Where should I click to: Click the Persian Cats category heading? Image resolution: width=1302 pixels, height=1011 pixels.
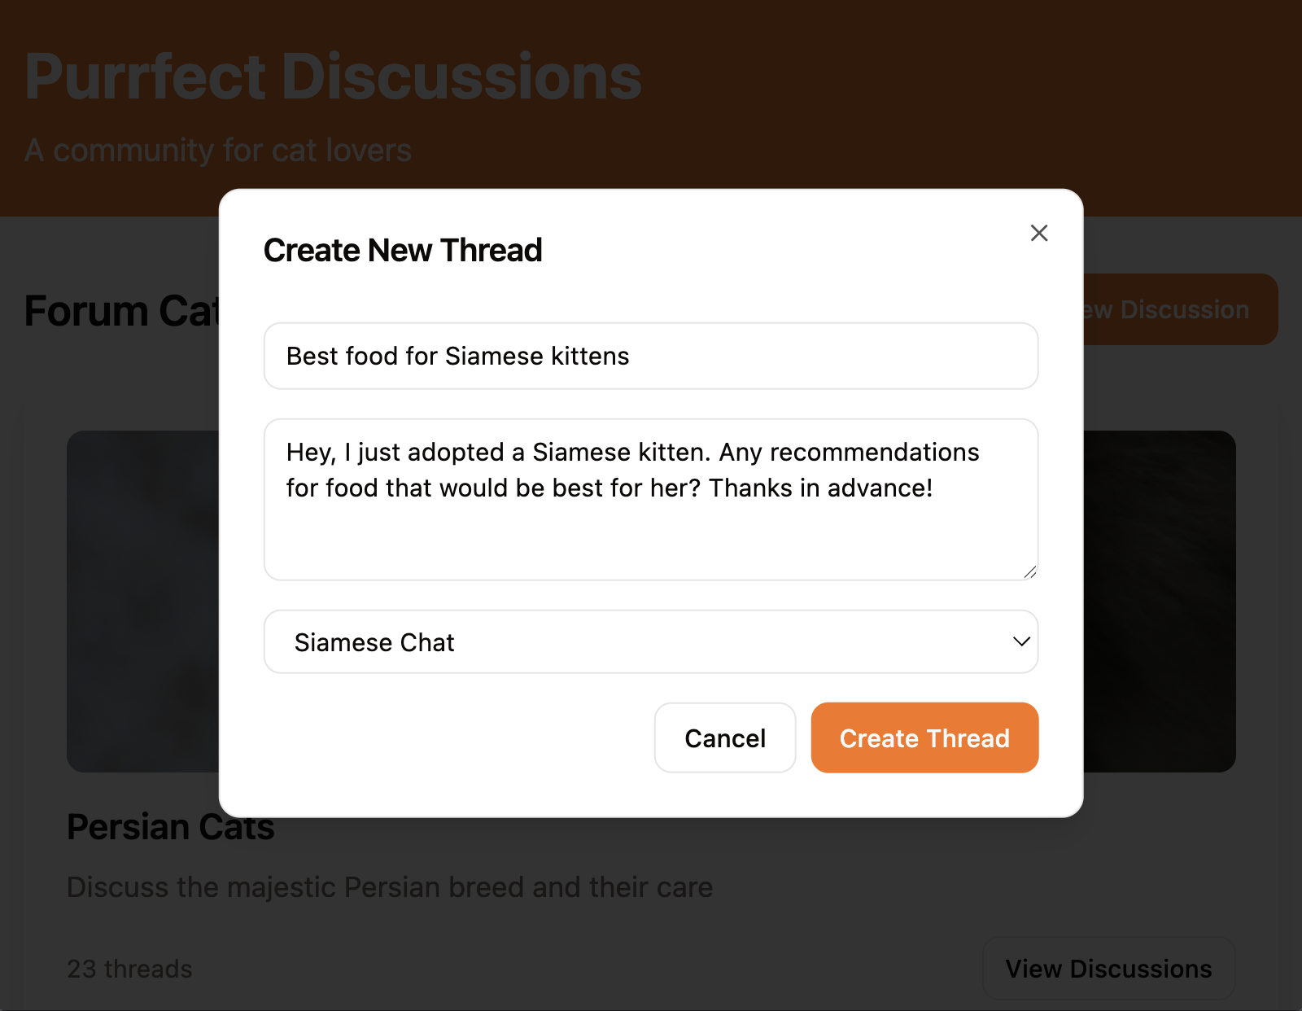click(171, 827)
